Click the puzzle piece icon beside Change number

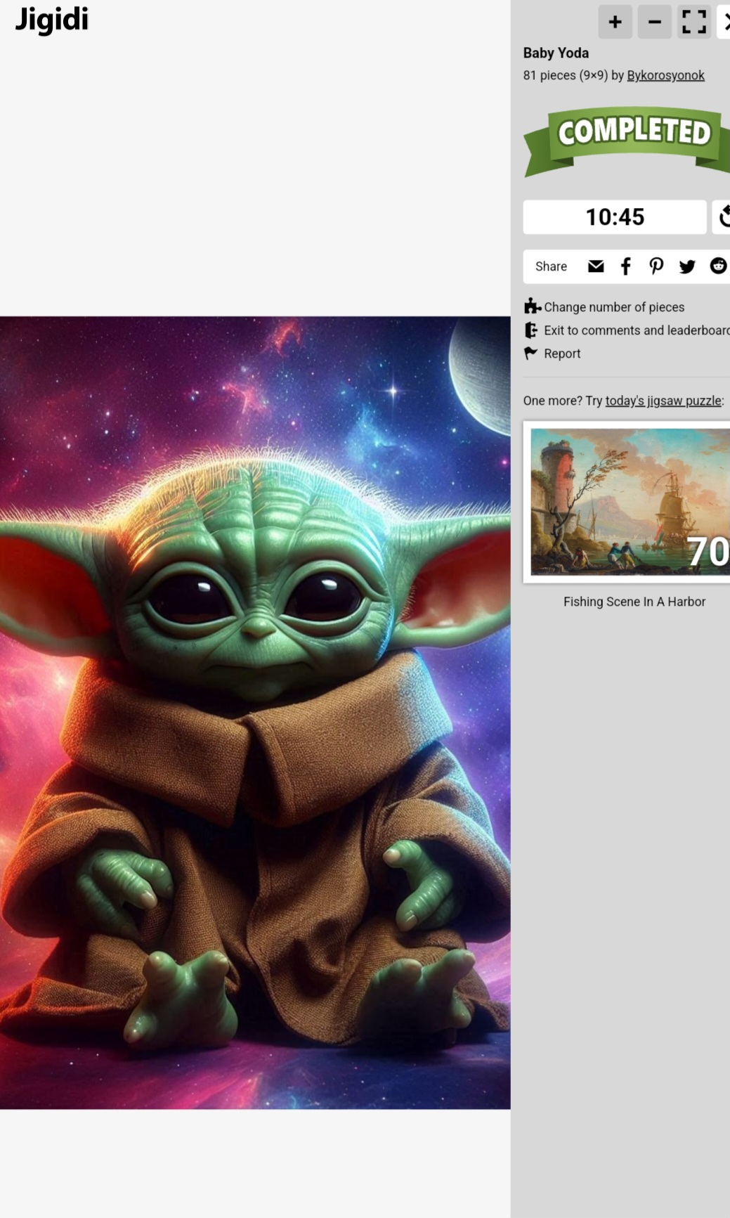(532, 306)
